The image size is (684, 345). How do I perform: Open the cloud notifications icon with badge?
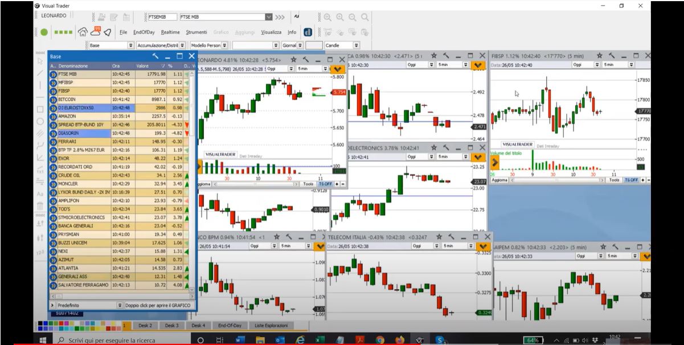point(96,32)
